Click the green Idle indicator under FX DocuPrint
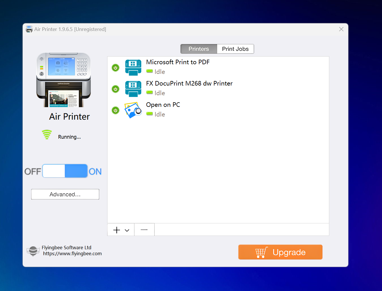 pos(149,93)
